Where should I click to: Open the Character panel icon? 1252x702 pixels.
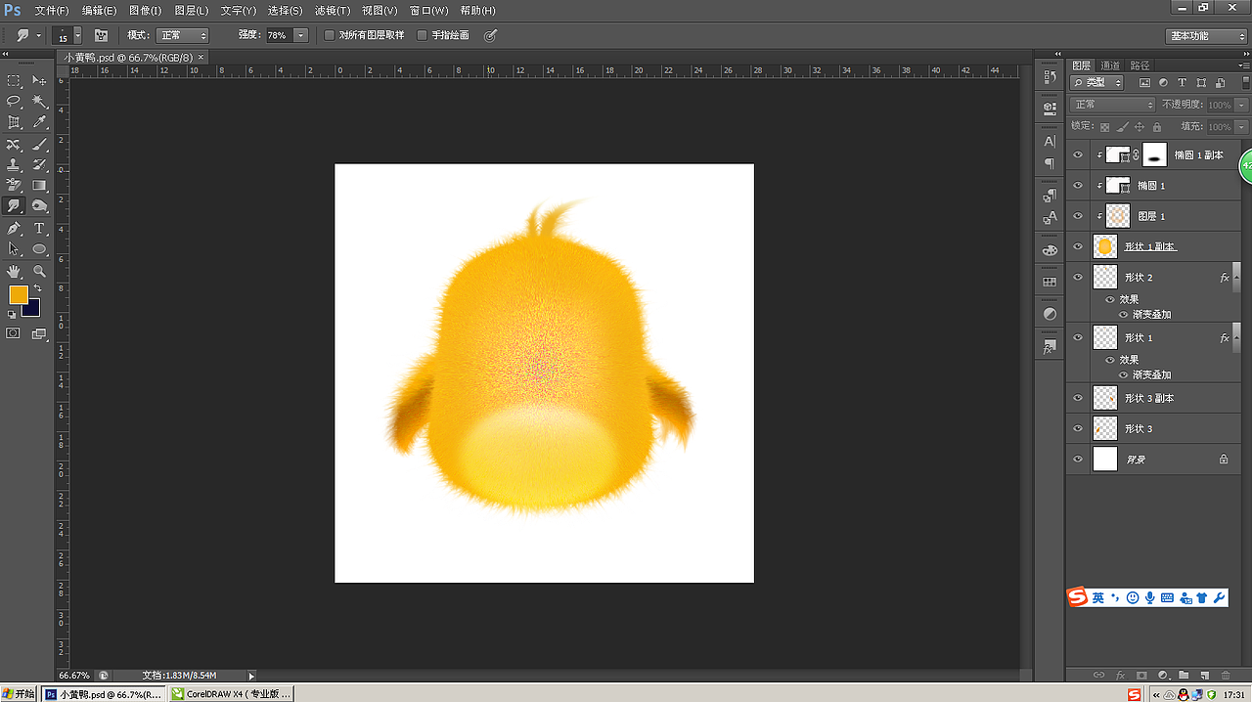tap(1050, 142)
